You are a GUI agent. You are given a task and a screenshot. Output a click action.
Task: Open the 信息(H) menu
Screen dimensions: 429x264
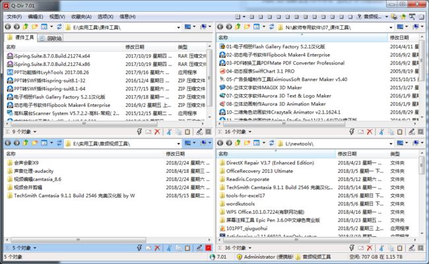[x=127, y=16]
